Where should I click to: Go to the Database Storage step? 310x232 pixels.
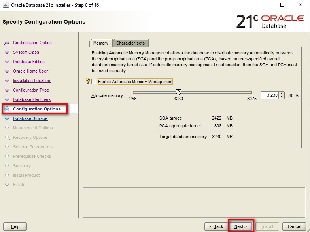(30, 118)
